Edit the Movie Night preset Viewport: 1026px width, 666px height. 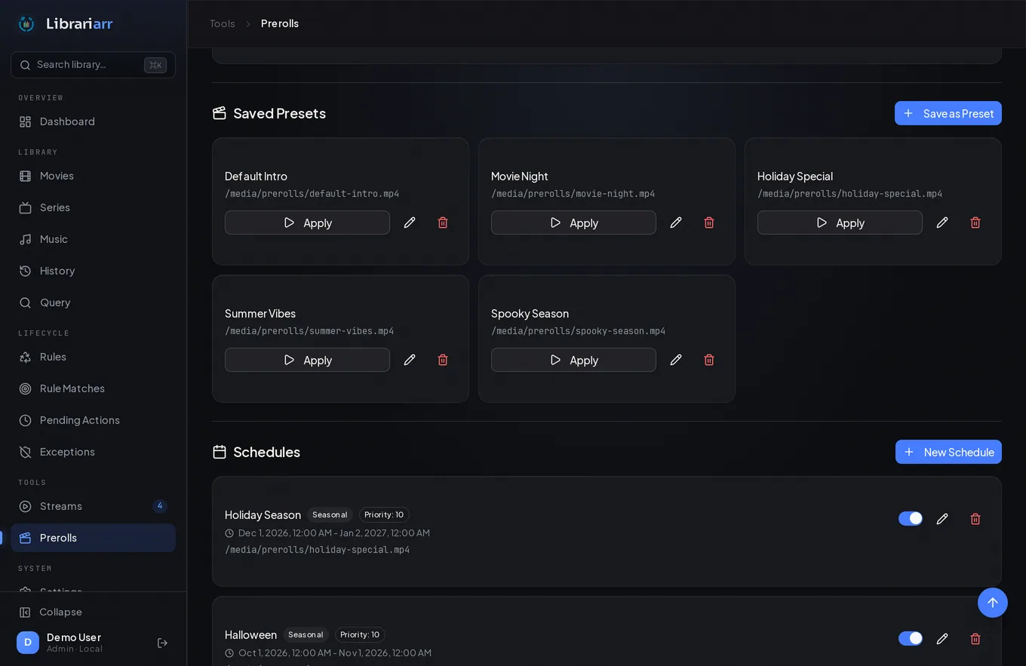point(676,223)
